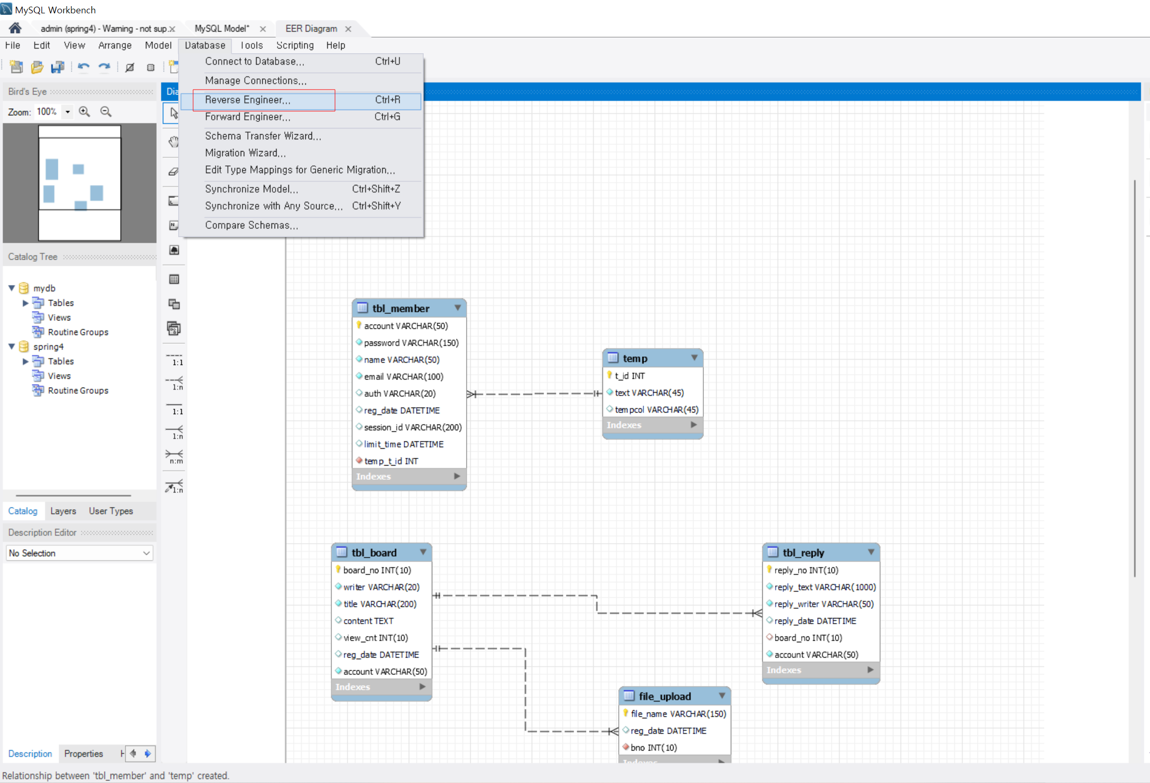Select the eraser tool in sidebar

174,172
